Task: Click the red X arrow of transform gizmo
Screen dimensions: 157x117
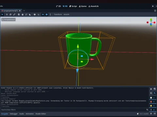Action: point(93,59)
